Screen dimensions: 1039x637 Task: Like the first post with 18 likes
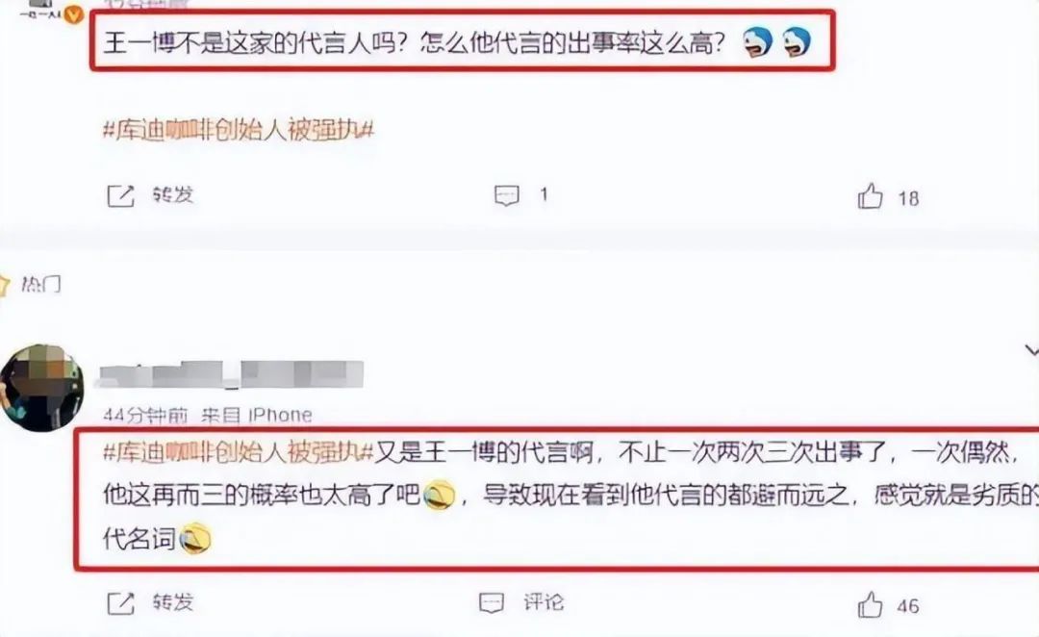coord(870,196)
